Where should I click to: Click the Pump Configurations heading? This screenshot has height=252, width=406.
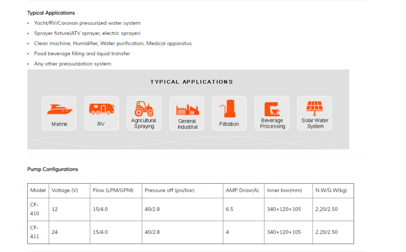[x=52, y=169]
